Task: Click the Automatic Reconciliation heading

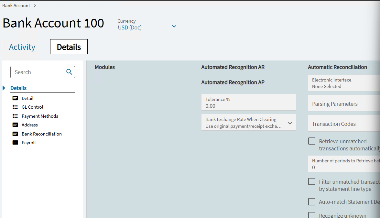Action: coord(337,67)
